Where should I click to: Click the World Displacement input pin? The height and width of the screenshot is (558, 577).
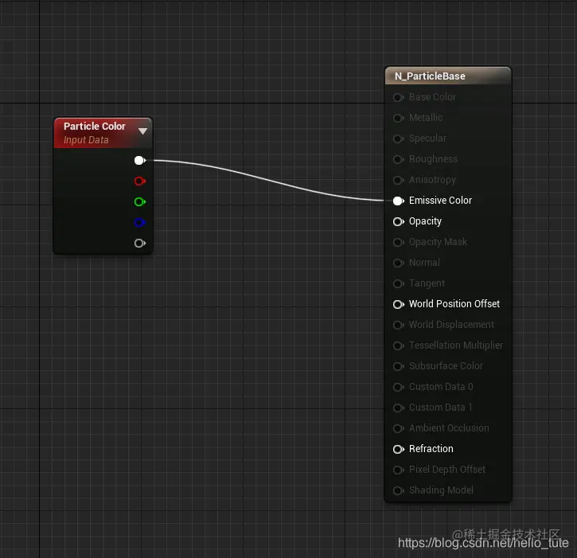click(x=398, y=325)
